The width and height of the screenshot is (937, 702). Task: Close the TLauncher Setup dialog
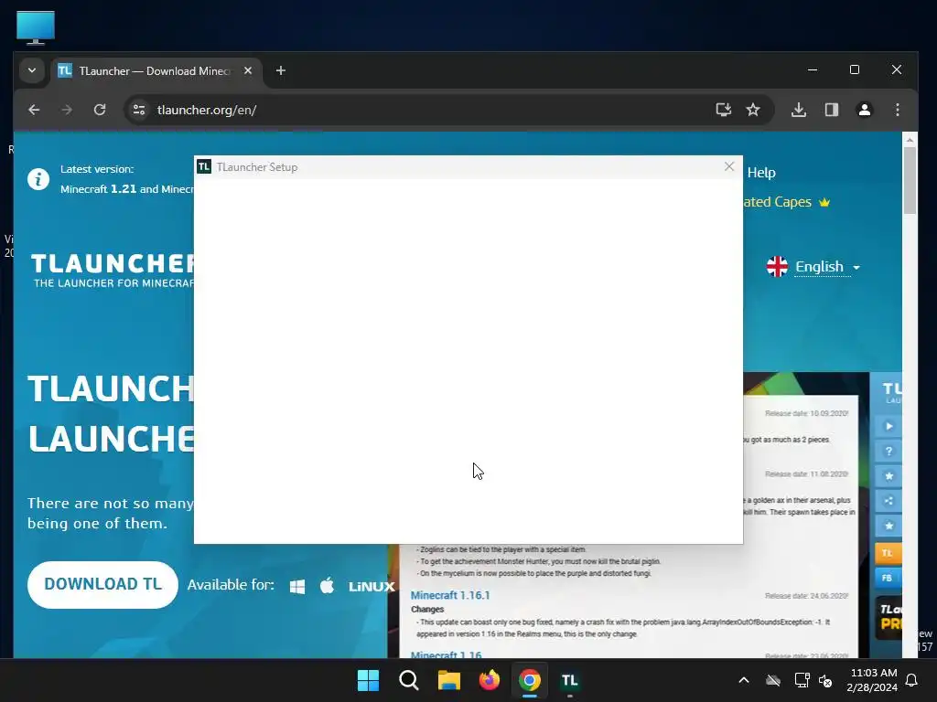coord(729,166)
